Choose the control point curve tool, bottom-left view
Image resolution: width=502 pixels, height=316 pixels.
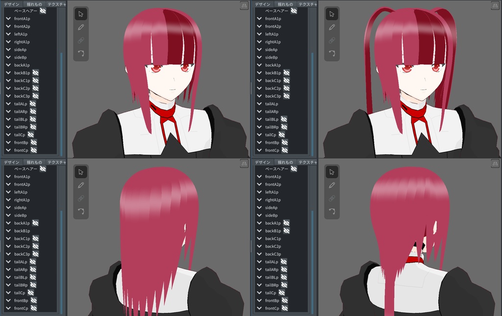point(81,211)
